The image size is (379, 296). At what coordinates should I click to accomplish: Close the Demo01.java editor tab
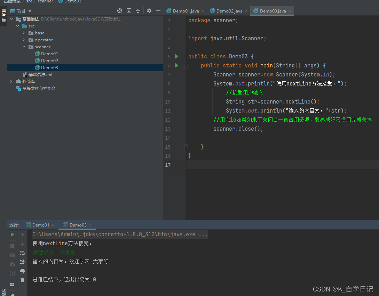[203, 11]
